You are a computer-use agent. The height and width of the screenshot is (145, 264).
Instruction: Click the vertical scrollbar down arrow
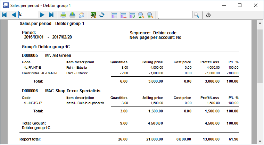coord(260,142)
